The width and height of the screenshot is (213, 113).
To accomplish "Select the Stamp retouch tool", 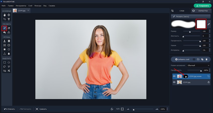I will coord(5,41).
